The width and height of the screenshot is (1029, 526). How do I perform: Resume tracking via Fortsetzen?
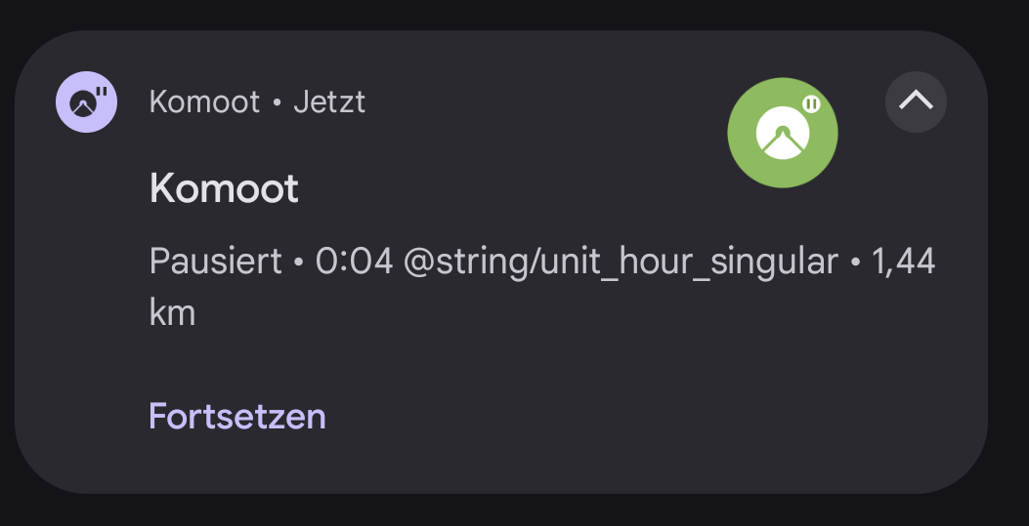tap(236, 416)
